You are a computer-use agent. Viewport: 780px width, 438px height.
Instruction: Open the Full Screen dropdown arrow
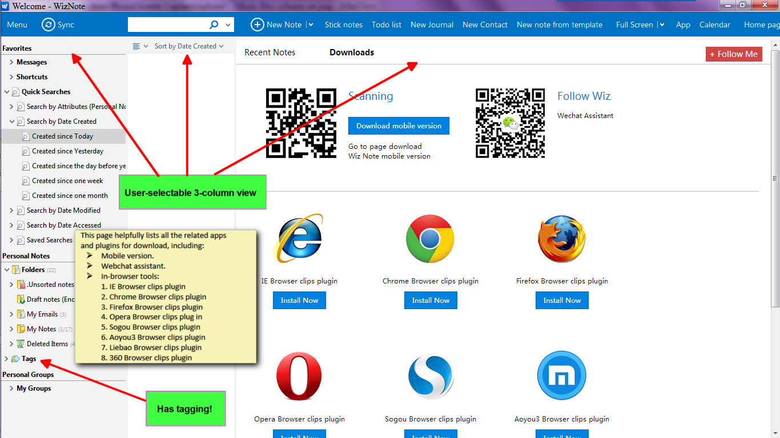661,25
